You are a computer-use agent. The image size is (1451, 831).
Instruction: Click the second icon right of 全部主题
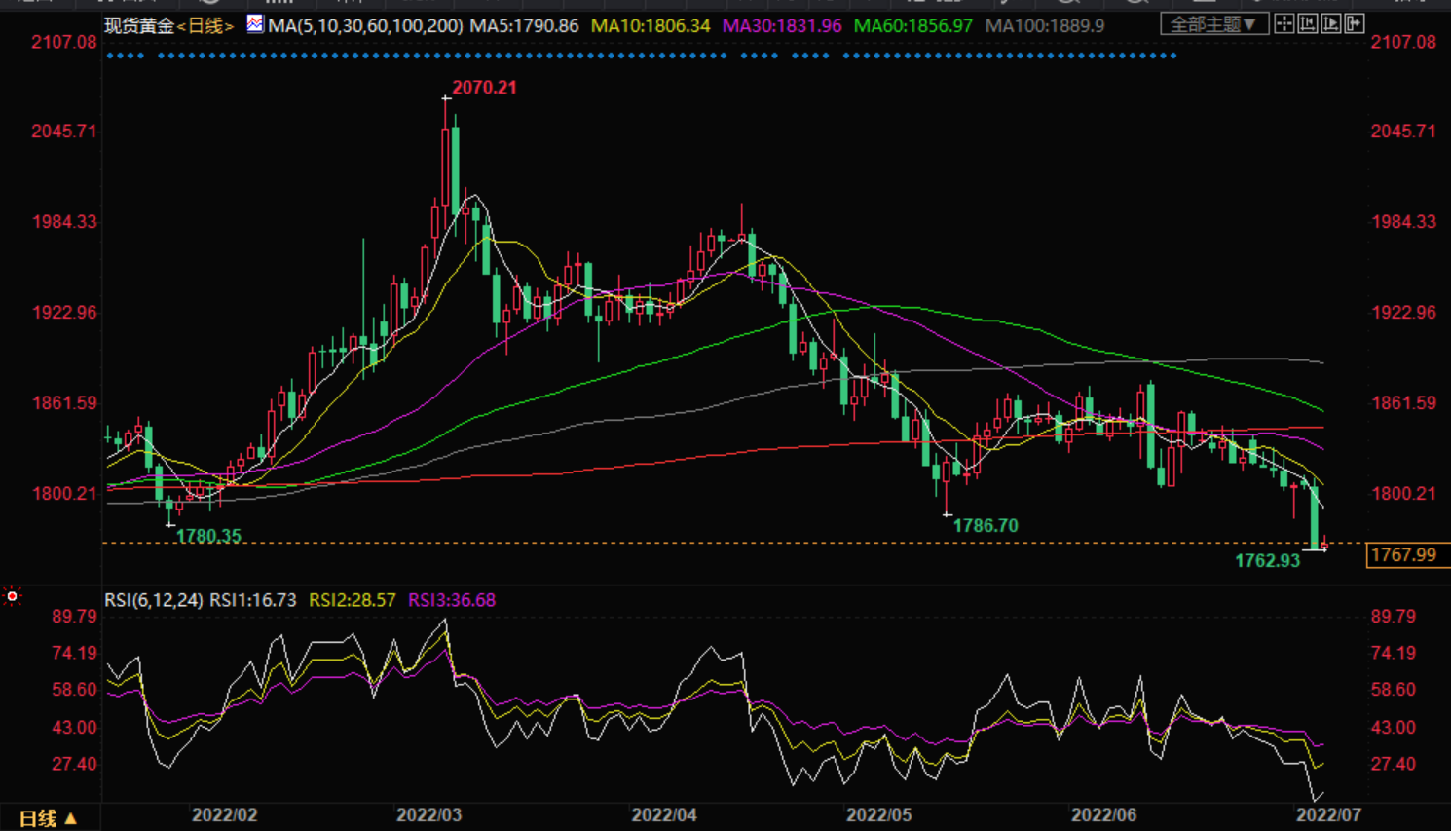(x=1308, y=24)
